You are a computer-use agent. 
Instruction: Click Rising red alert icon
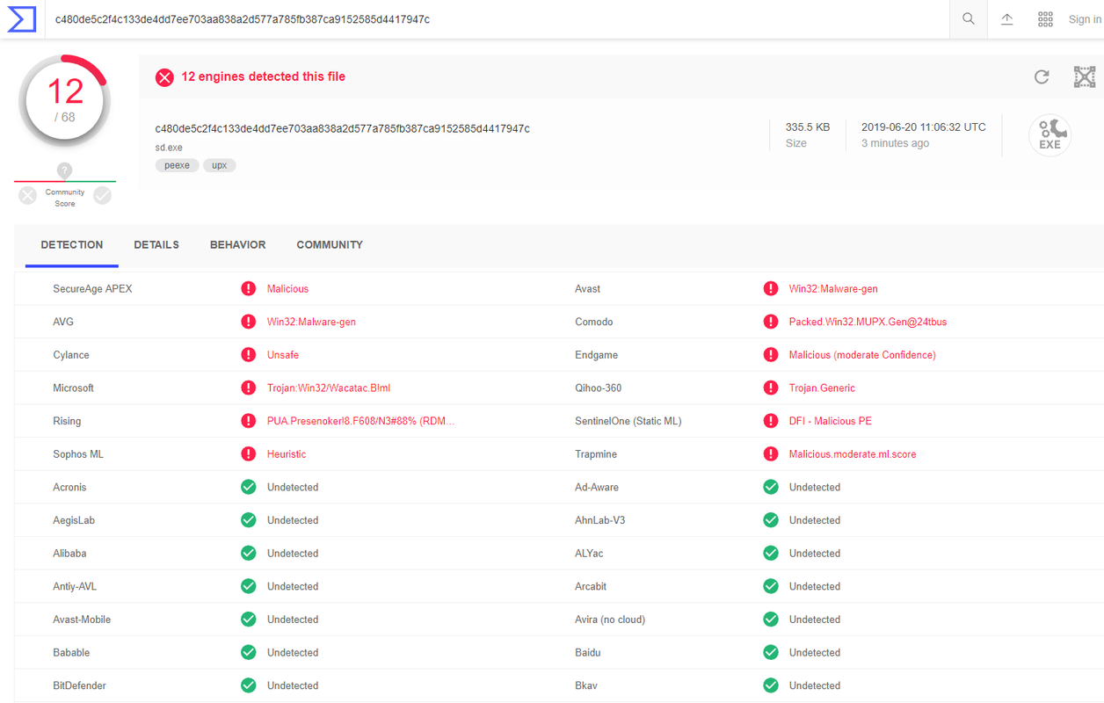click(249, 421)
